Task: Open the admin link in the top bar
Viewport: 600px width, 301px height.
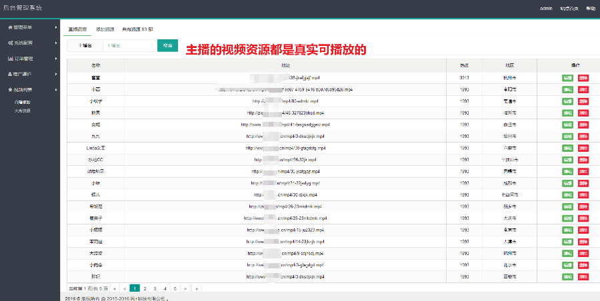Action: coord(545,9)
